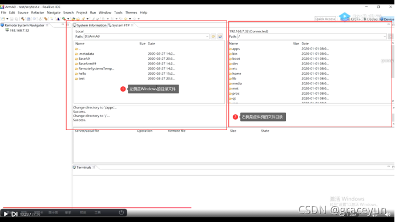Open the New icon dropdown arrow
This screenshot has width=395, height=222.
7,19
